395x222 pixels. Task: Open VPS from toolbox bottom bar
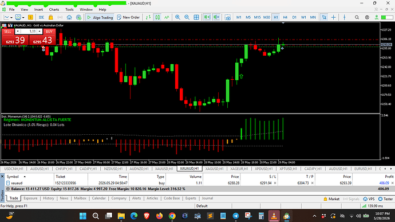click(x=369, y=199)
